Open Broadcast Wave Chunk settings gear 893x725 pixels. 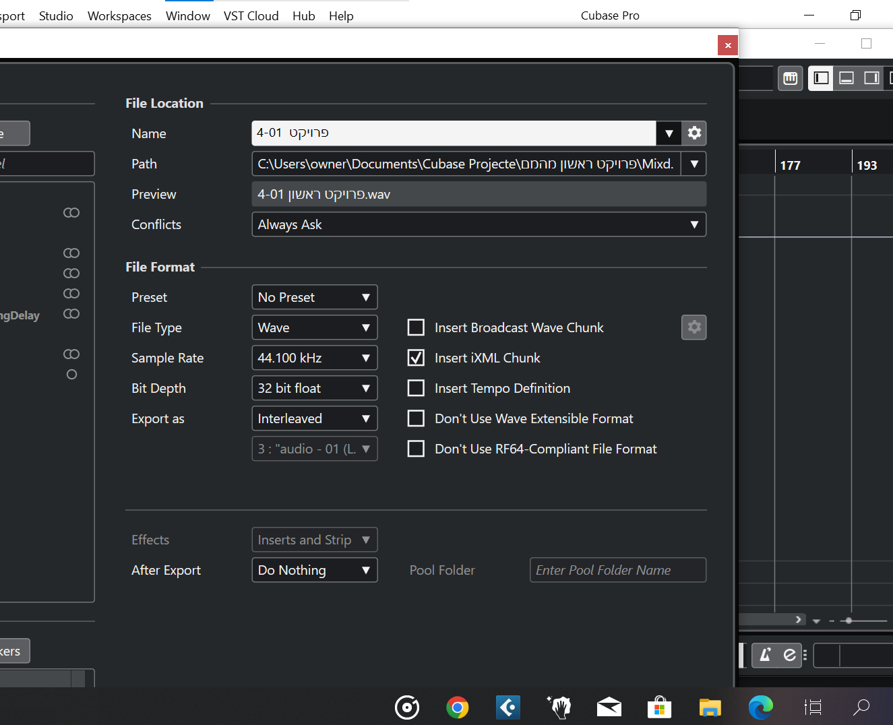694,327
